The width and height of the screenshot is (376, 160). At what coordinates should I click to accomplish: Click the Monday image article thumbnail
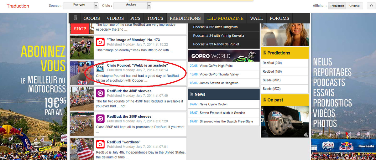tap(81, 47)
